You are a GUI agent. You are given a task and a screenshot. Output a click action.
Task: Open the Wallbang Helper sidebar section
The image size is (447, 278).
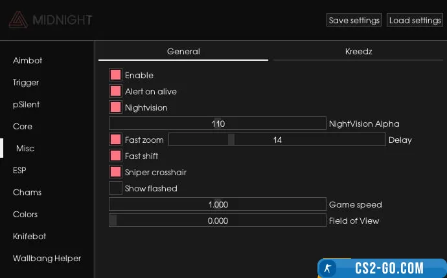tap(47, 258)
